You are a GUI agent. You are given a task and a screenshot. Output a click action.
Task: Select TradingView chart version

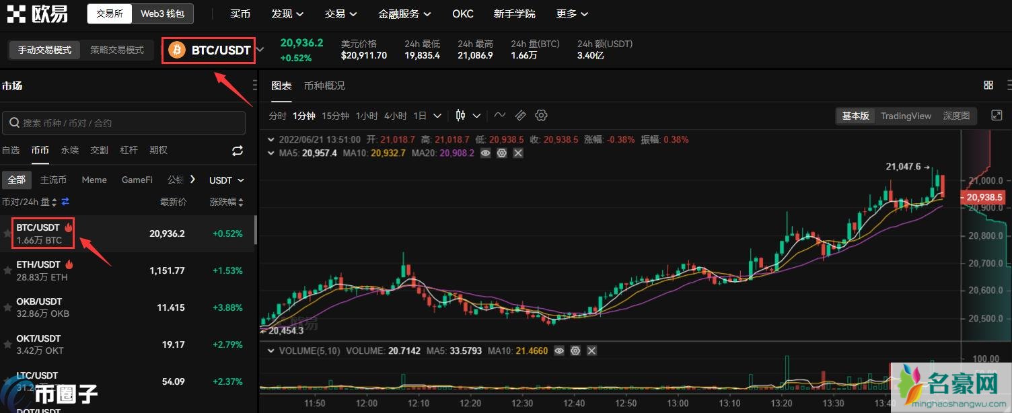point(906,116)
